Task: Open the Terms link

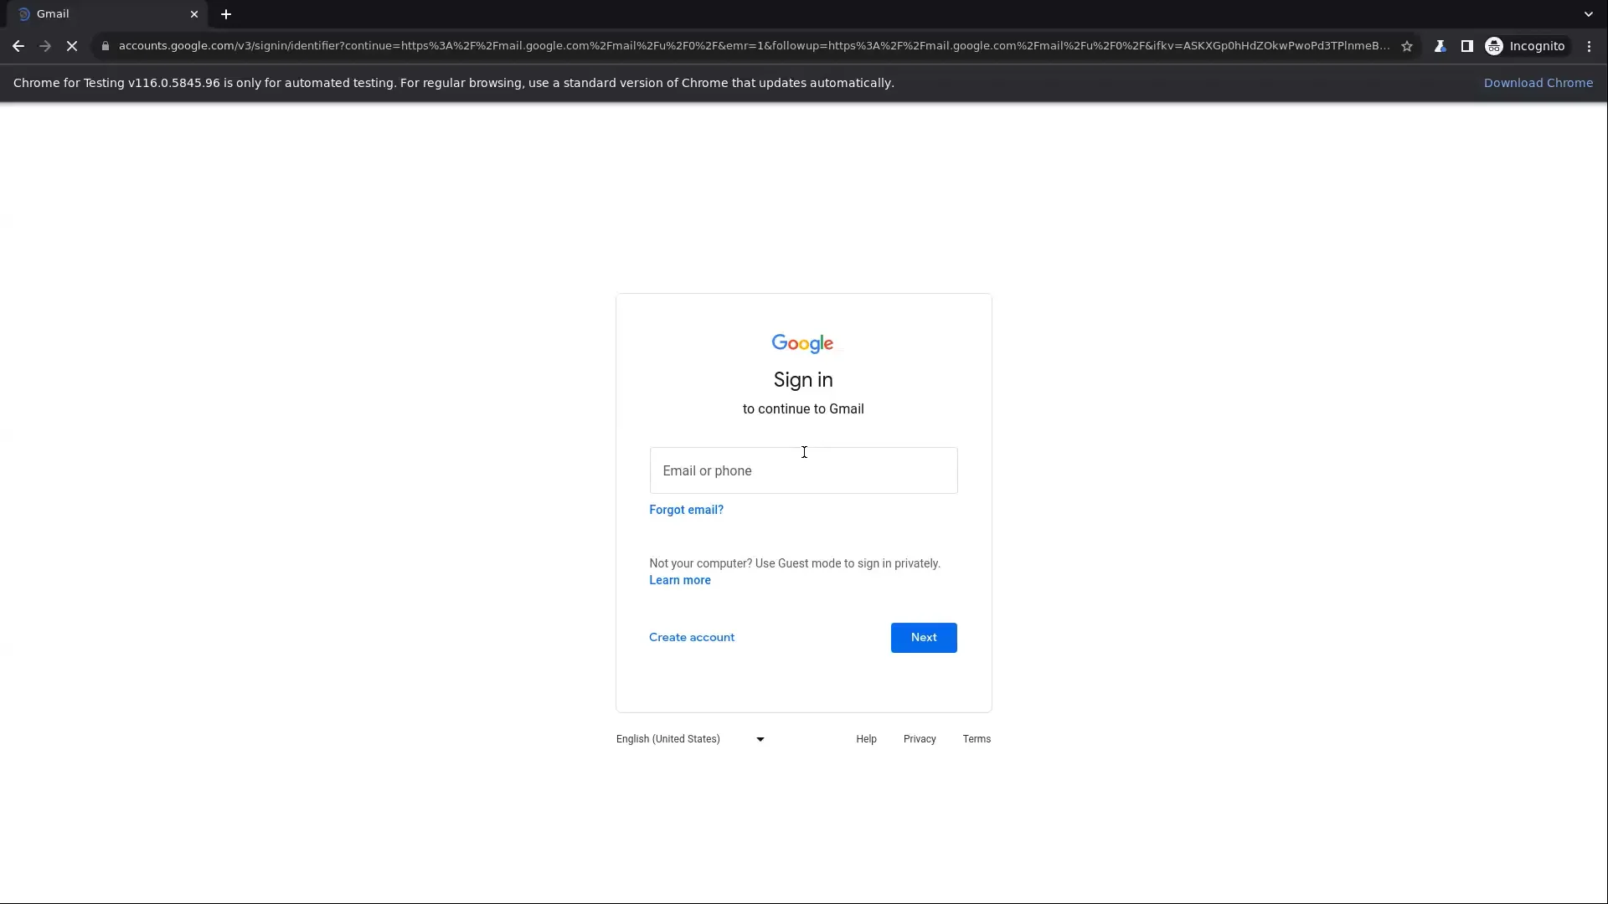Action: pos(977,739)
